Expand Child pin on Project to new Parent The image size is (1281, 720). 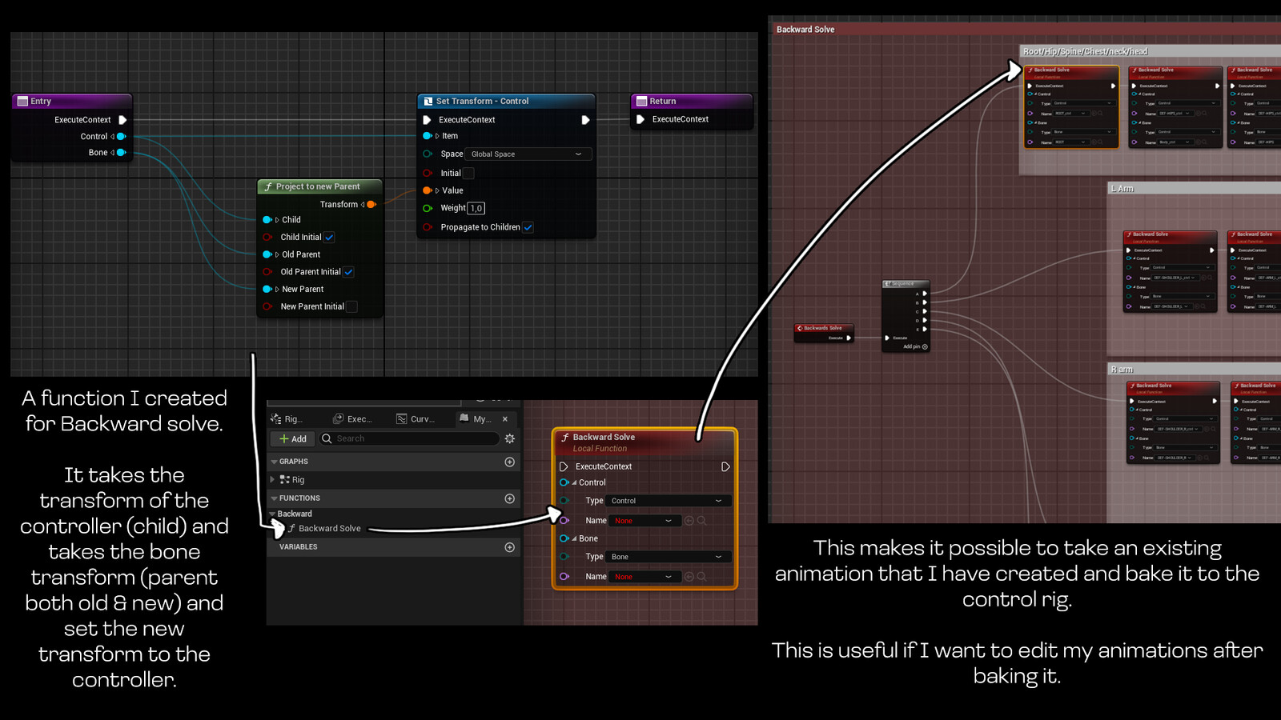pos(277,220)
